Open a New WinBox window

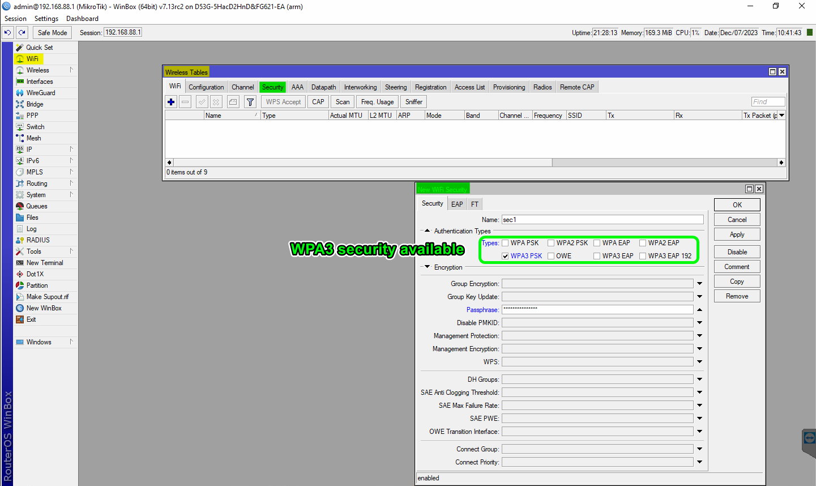click(44, 308)
